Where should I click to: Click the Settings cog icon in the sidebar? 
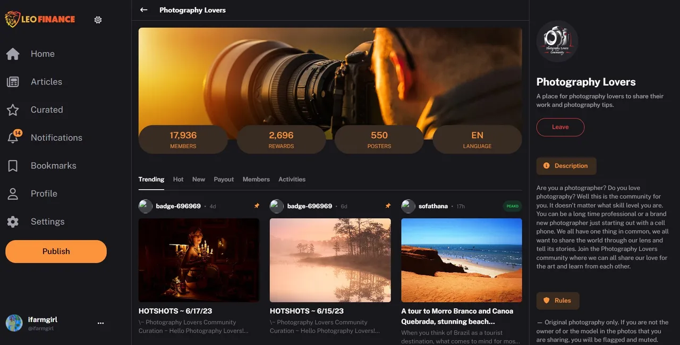13,222
